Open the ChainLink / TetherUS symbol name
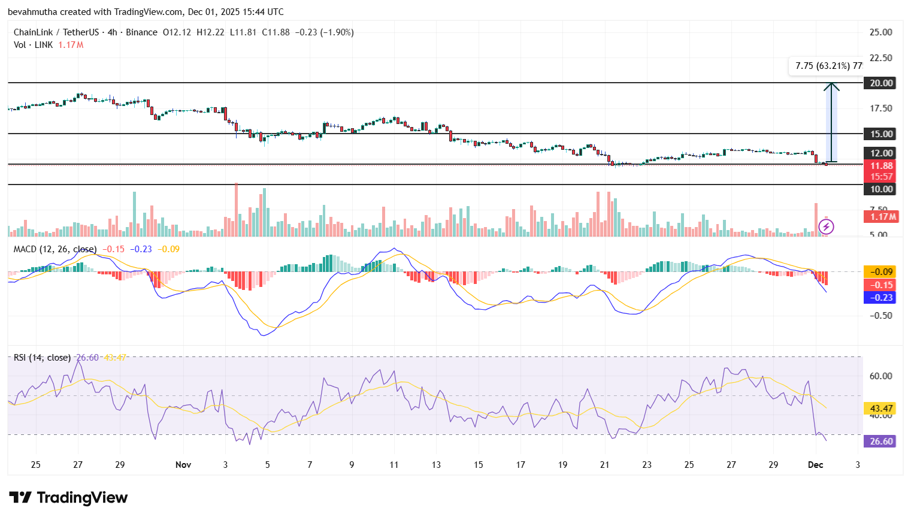Viewport: 911px width, 520px height. [57, 32]
